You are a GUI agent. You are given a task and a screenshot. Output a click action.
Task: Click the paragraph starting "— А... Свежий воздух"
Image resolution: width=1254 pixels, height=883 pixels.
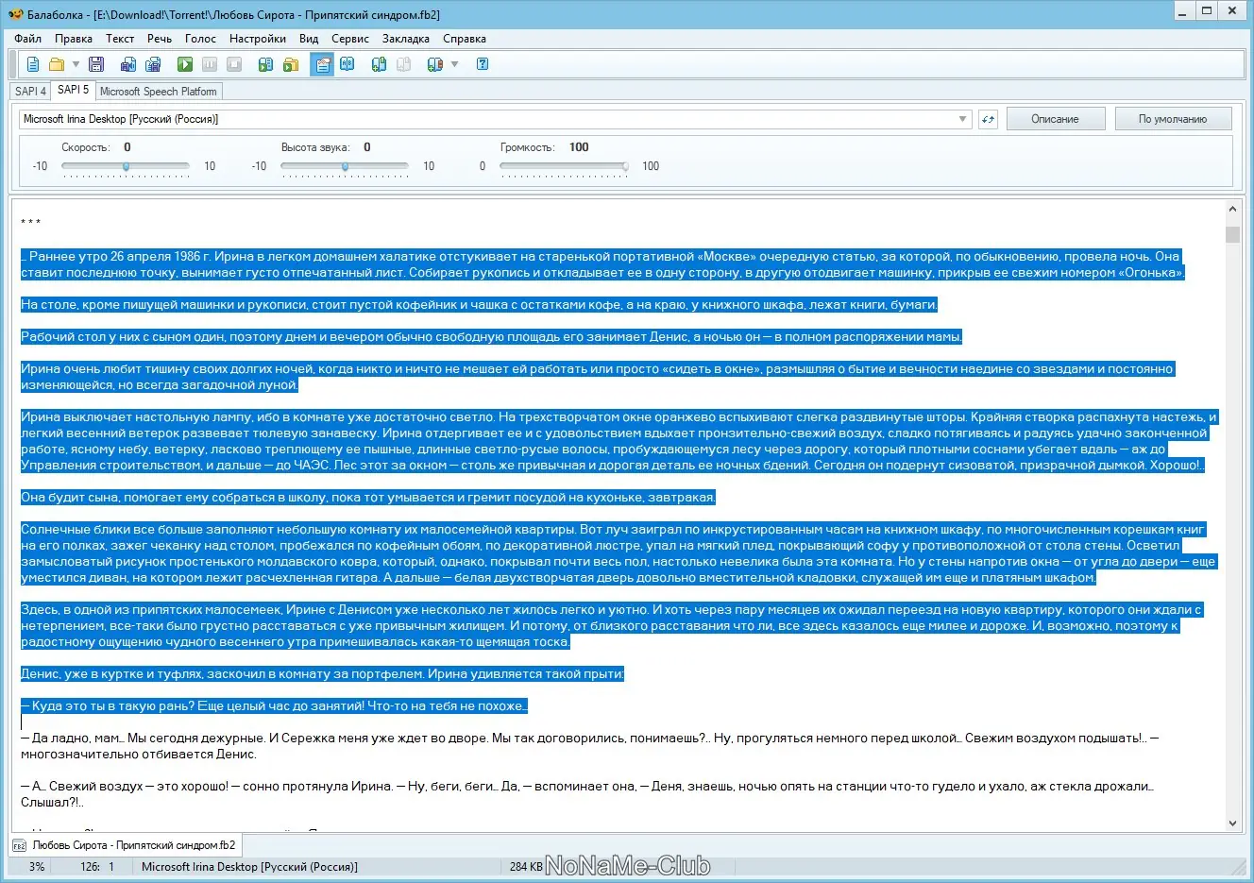tap(587, 794)
